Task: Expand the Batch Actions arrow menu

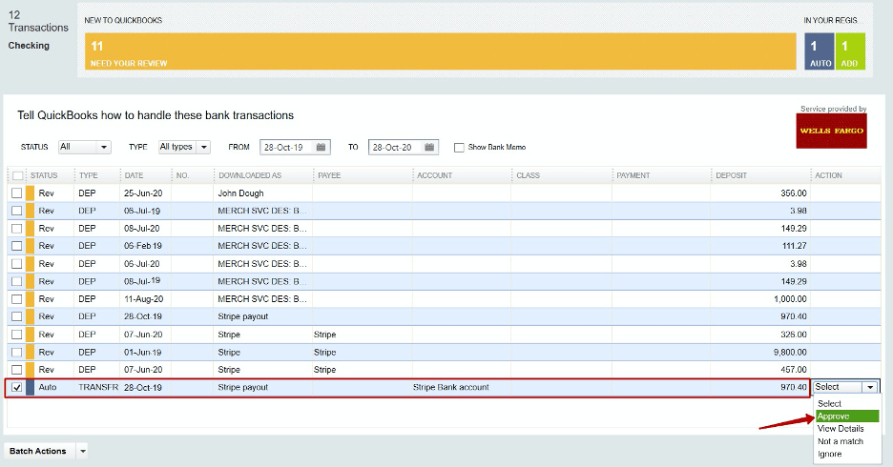Action: pyautogui.click(x=83, y=451)
